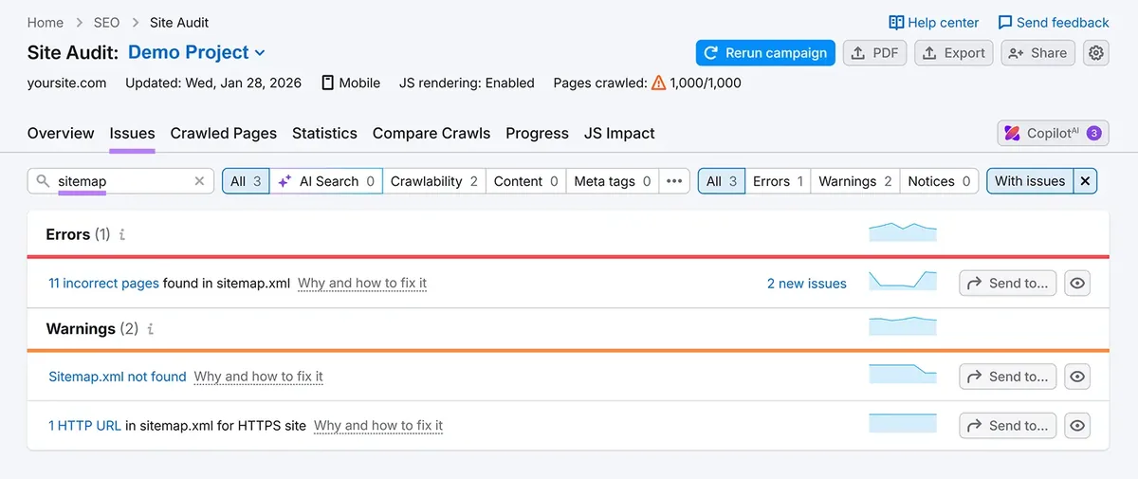The width and height of the screenshot is (1138, 479).
Task: Open the 11 incorrect pages link
Action: click(103, 283)
